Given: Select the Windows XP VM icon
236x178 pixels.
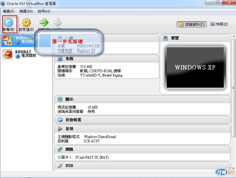Looking at the screenshot, I should (7, 41).
